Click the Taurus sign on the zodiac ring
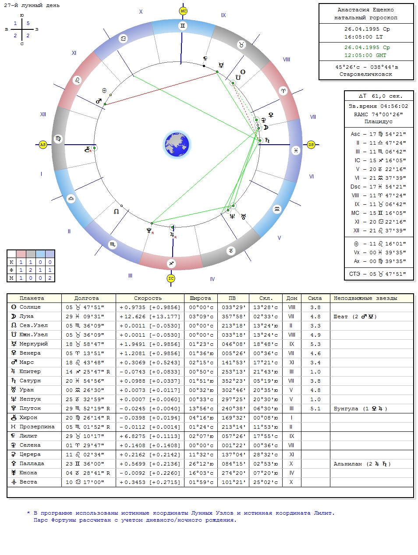The height and width of the screenshot is (555, 418). 241,44
